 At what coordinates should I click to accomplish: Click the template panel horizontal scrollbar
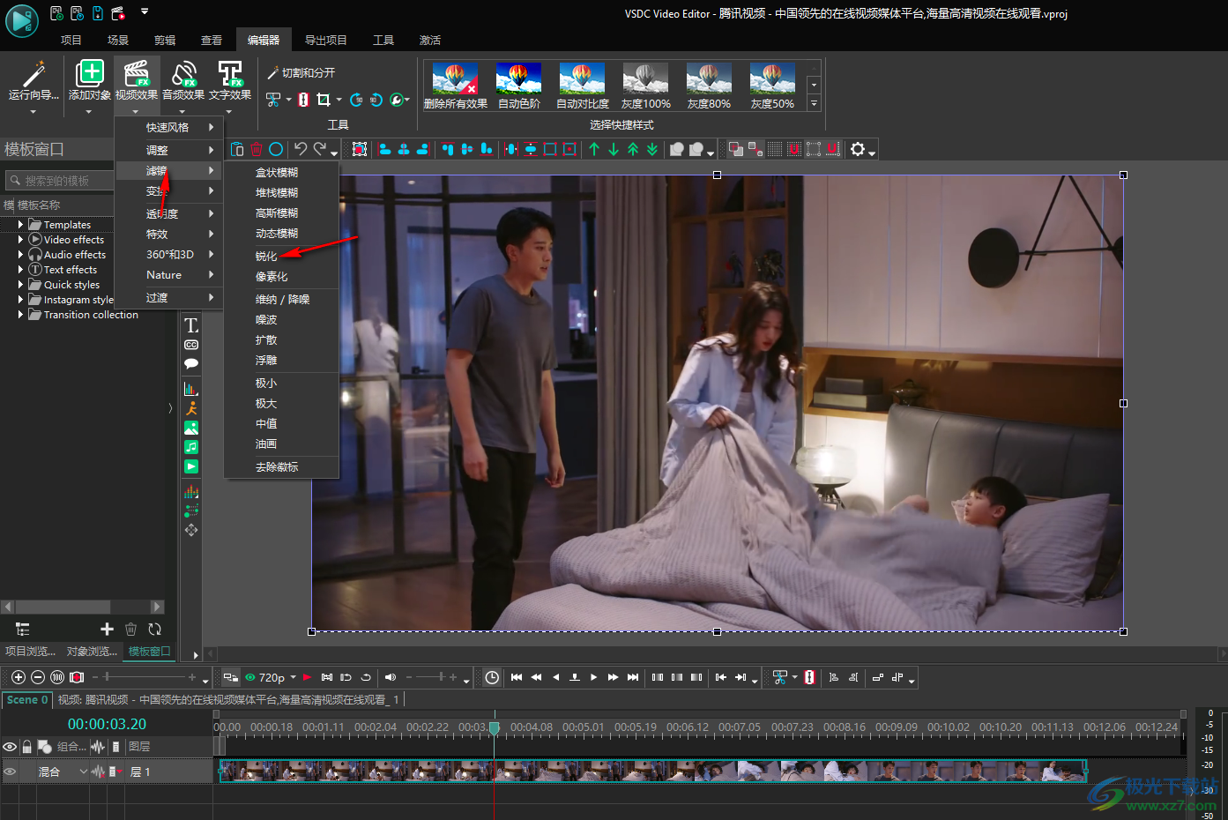pos(83,607)
